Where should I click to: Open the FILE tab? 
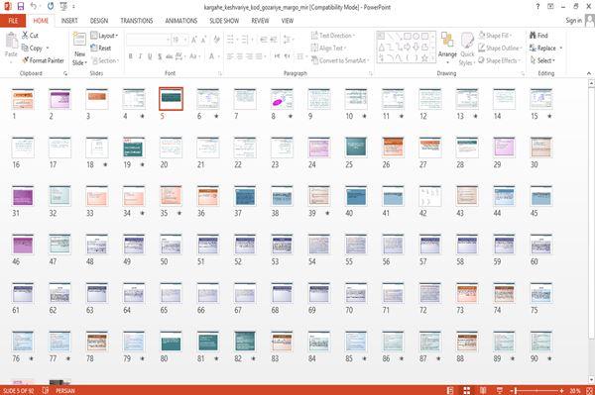click(x=13, y=21)
